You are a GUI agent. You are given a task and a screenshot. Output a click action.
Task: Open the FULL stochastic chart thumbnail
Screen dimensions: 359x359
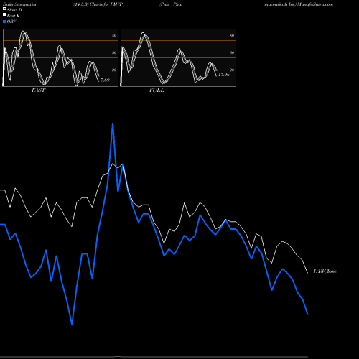coord(178,57)
